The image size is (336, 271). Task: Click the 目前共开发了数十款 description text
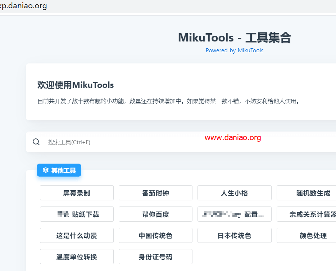point(168,101)
